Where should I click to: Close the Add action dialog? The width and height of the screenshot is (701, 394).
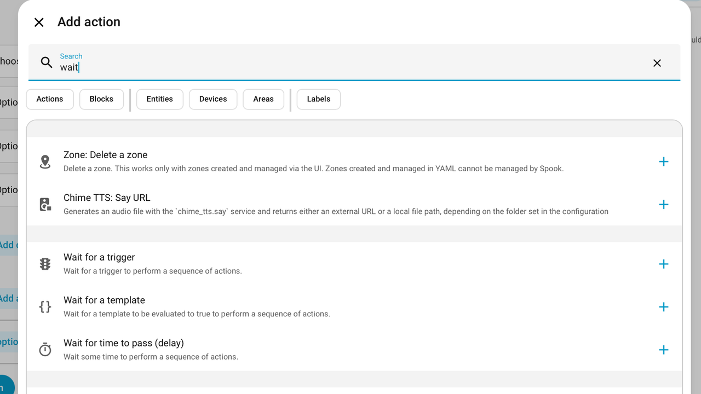tap(39, 22)
